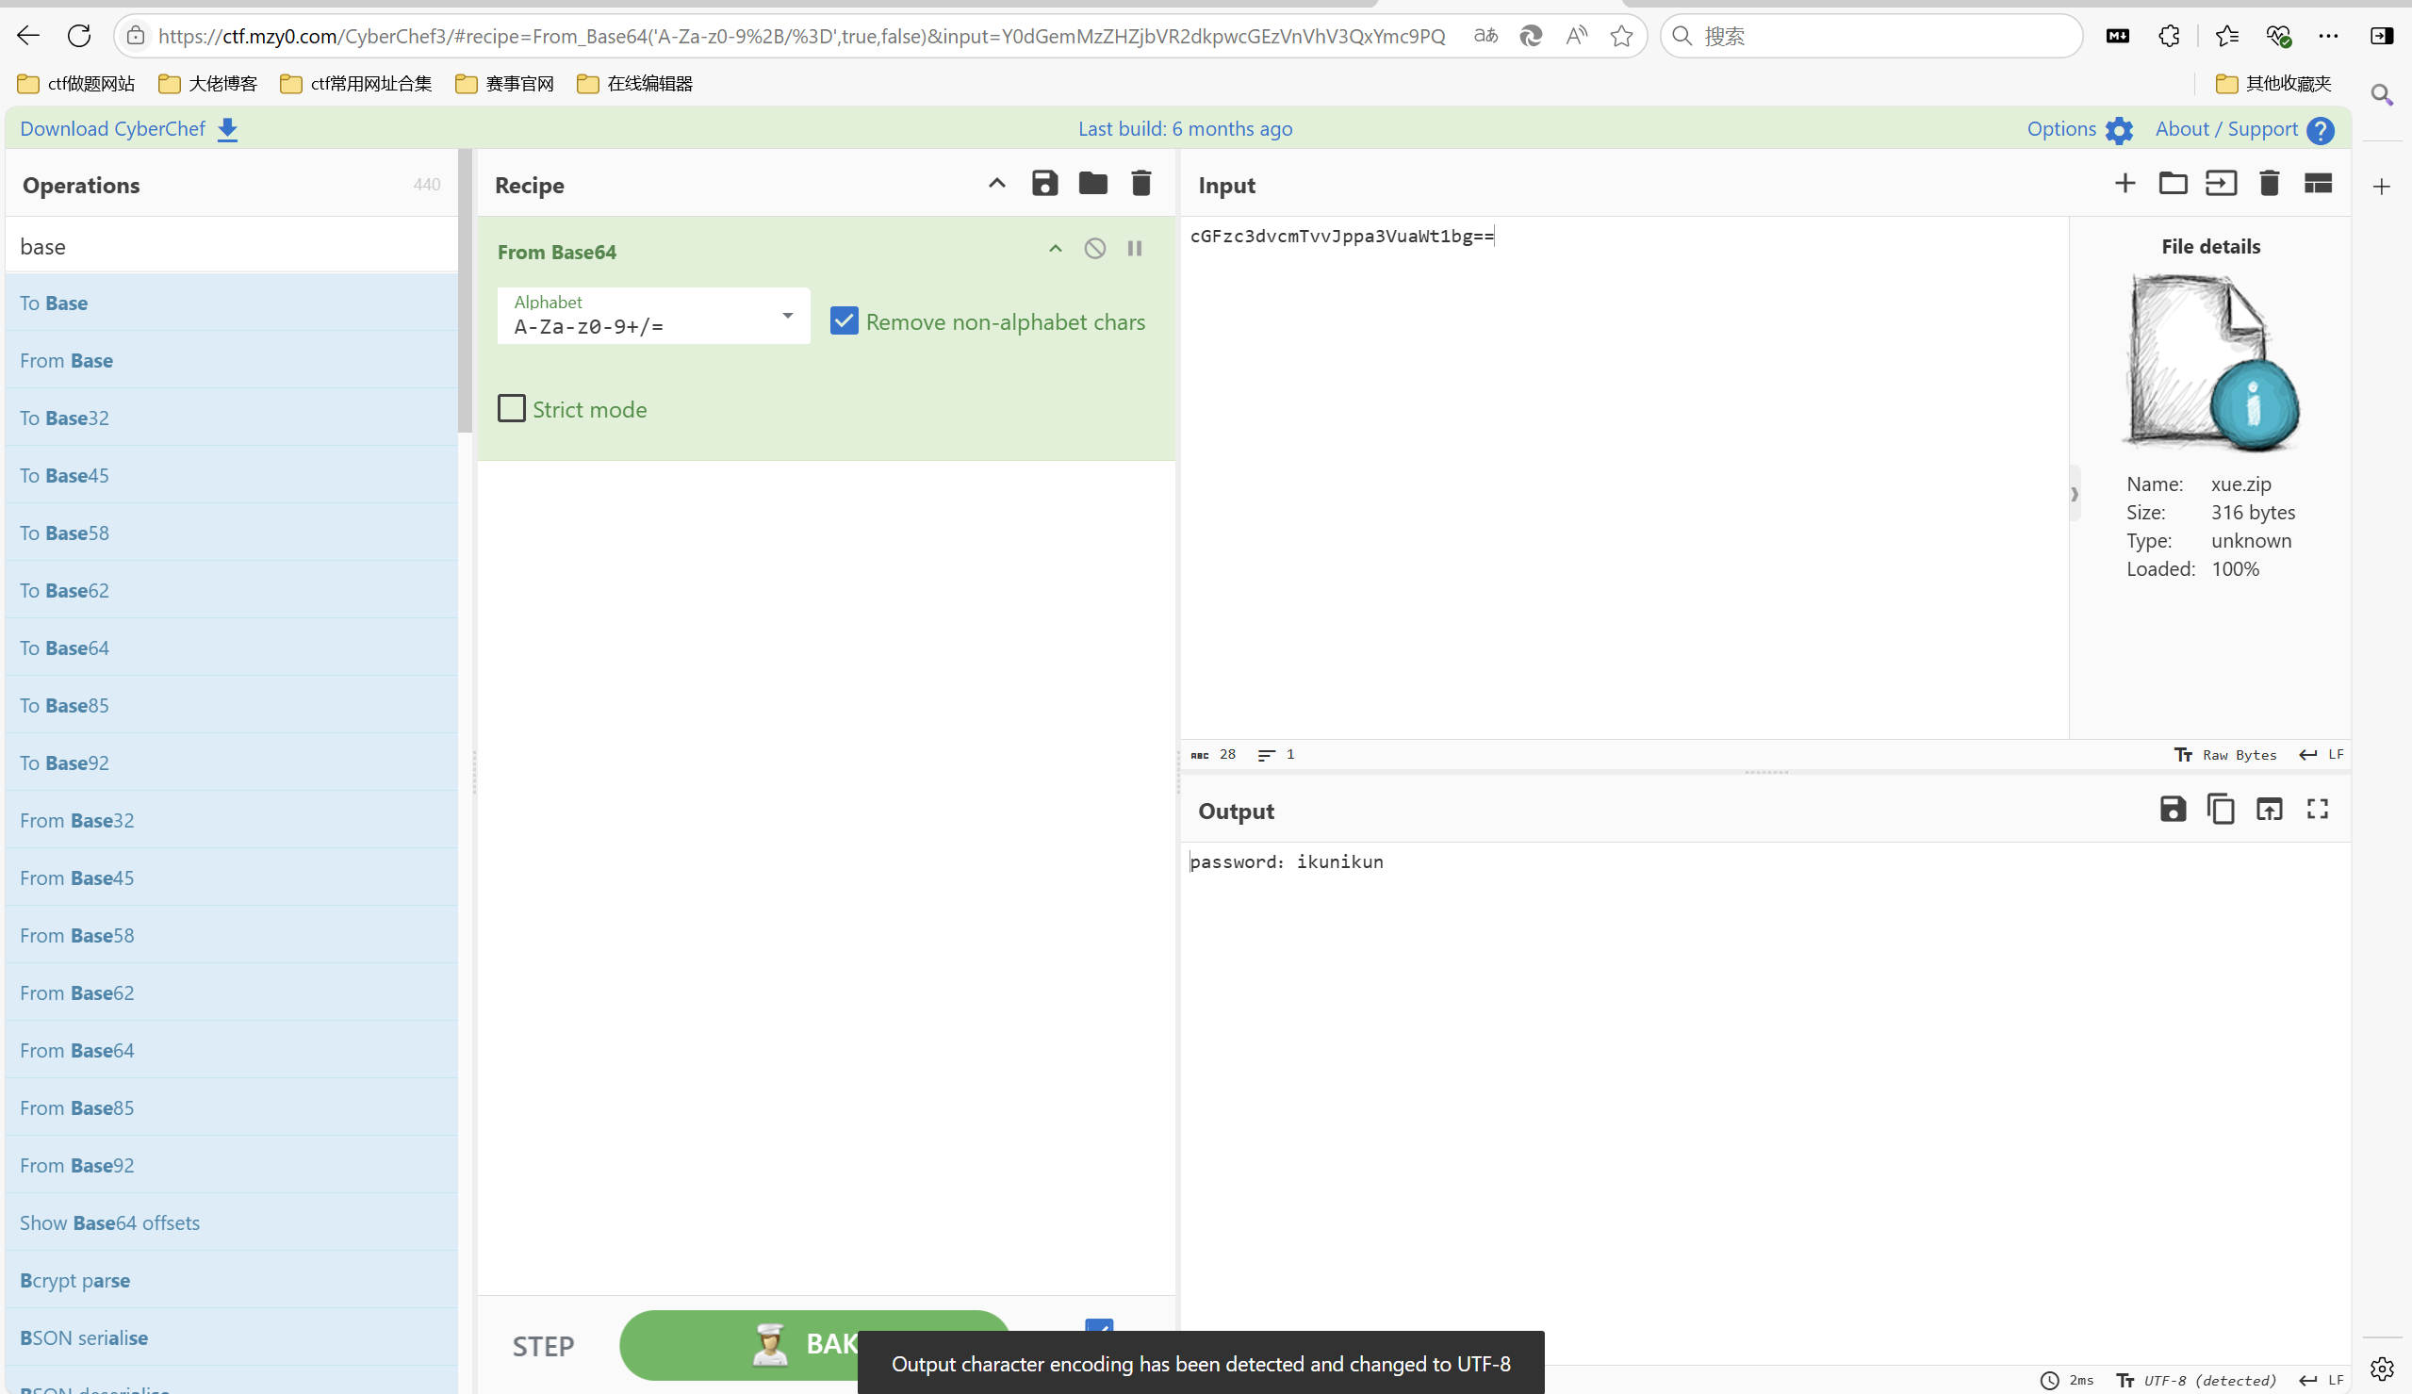Image resolution: width=2412 pixels, height=1394 pixels.
Task: Select the To Base operation
Action: (x=232, y=303)
